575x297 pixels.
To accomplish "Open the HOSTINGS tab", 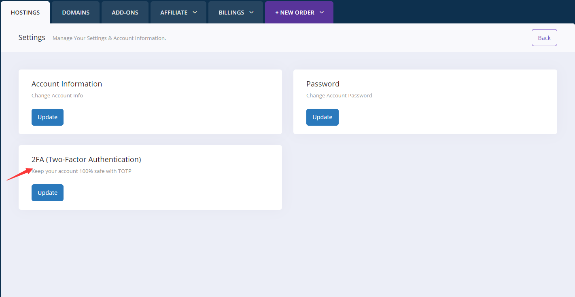I will (x=25, y=13).
